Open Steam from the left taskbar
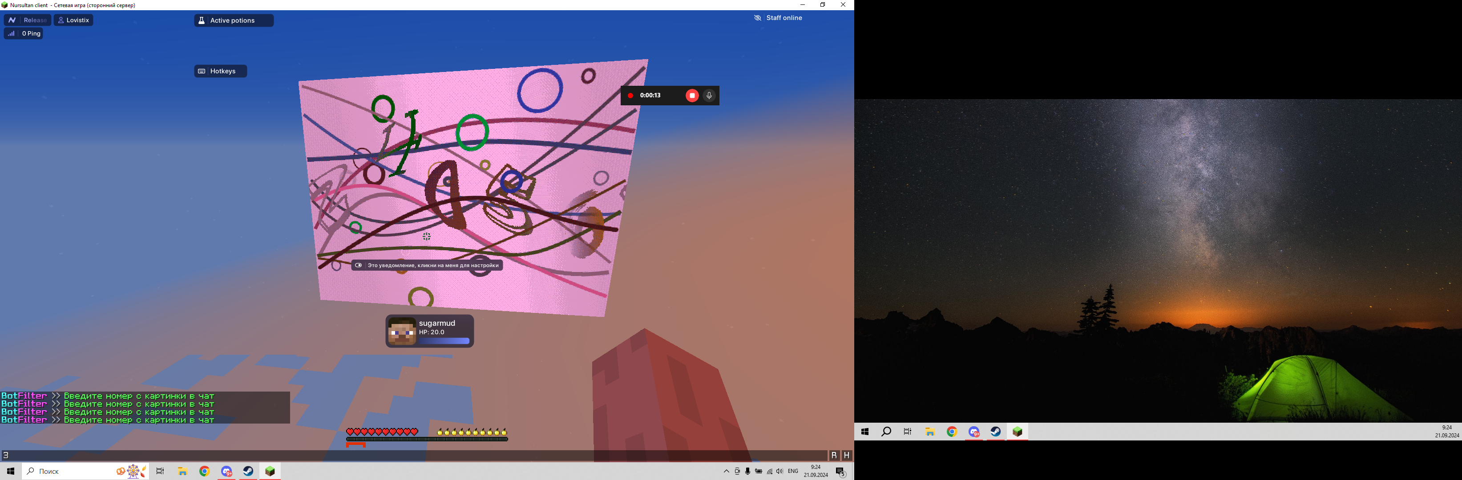 (248, 472)
